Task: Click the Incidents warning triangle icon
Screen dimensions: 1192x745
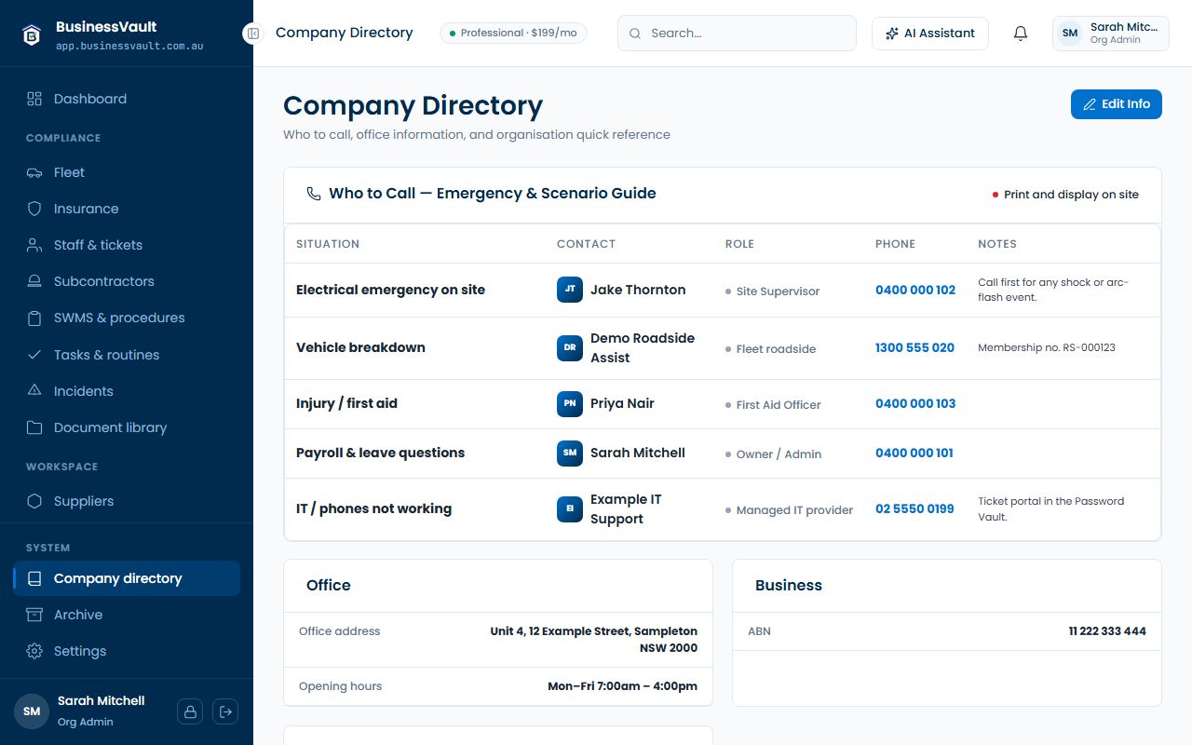Action: tap(34, 391)
